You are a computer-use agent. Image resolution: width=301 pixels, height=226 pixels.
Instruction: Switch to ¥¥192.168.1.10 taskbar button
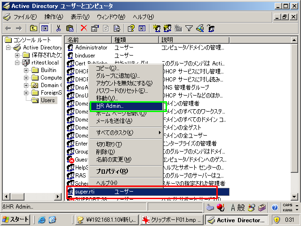pyautogui.click(x=107, y=219)
